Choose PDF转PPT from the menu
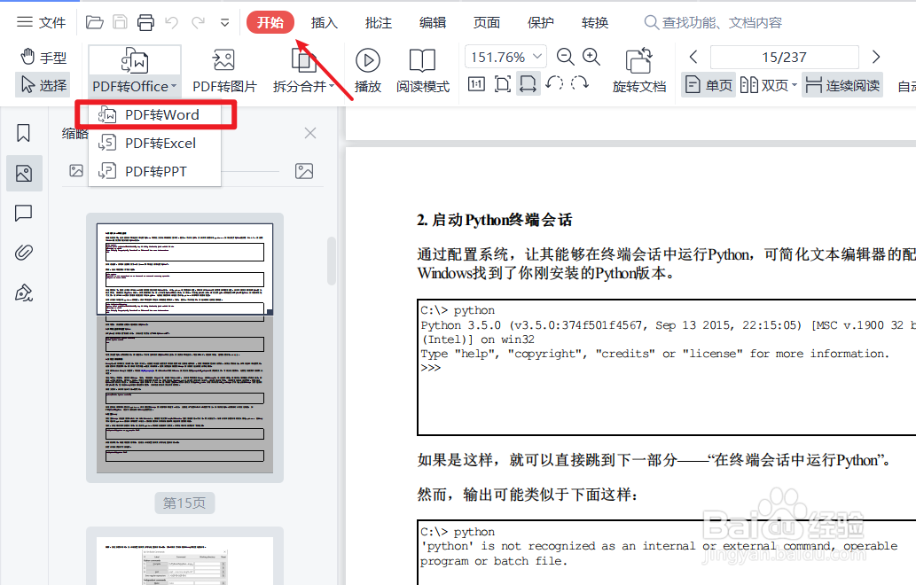Image resolution: width=916 pixels, height=585 pixels. 155,171
